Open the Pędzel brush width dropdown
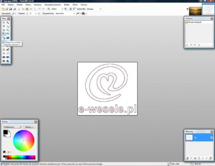Viewport: 215px width, 166px height. (x=36, y=13)
